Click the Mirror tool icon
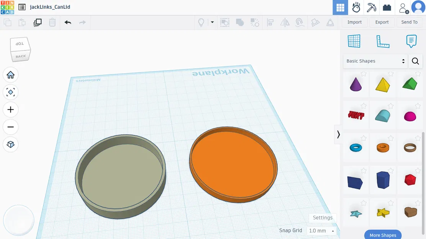The image size is (426, 239). pyautogui.click(x=285, y=23)
